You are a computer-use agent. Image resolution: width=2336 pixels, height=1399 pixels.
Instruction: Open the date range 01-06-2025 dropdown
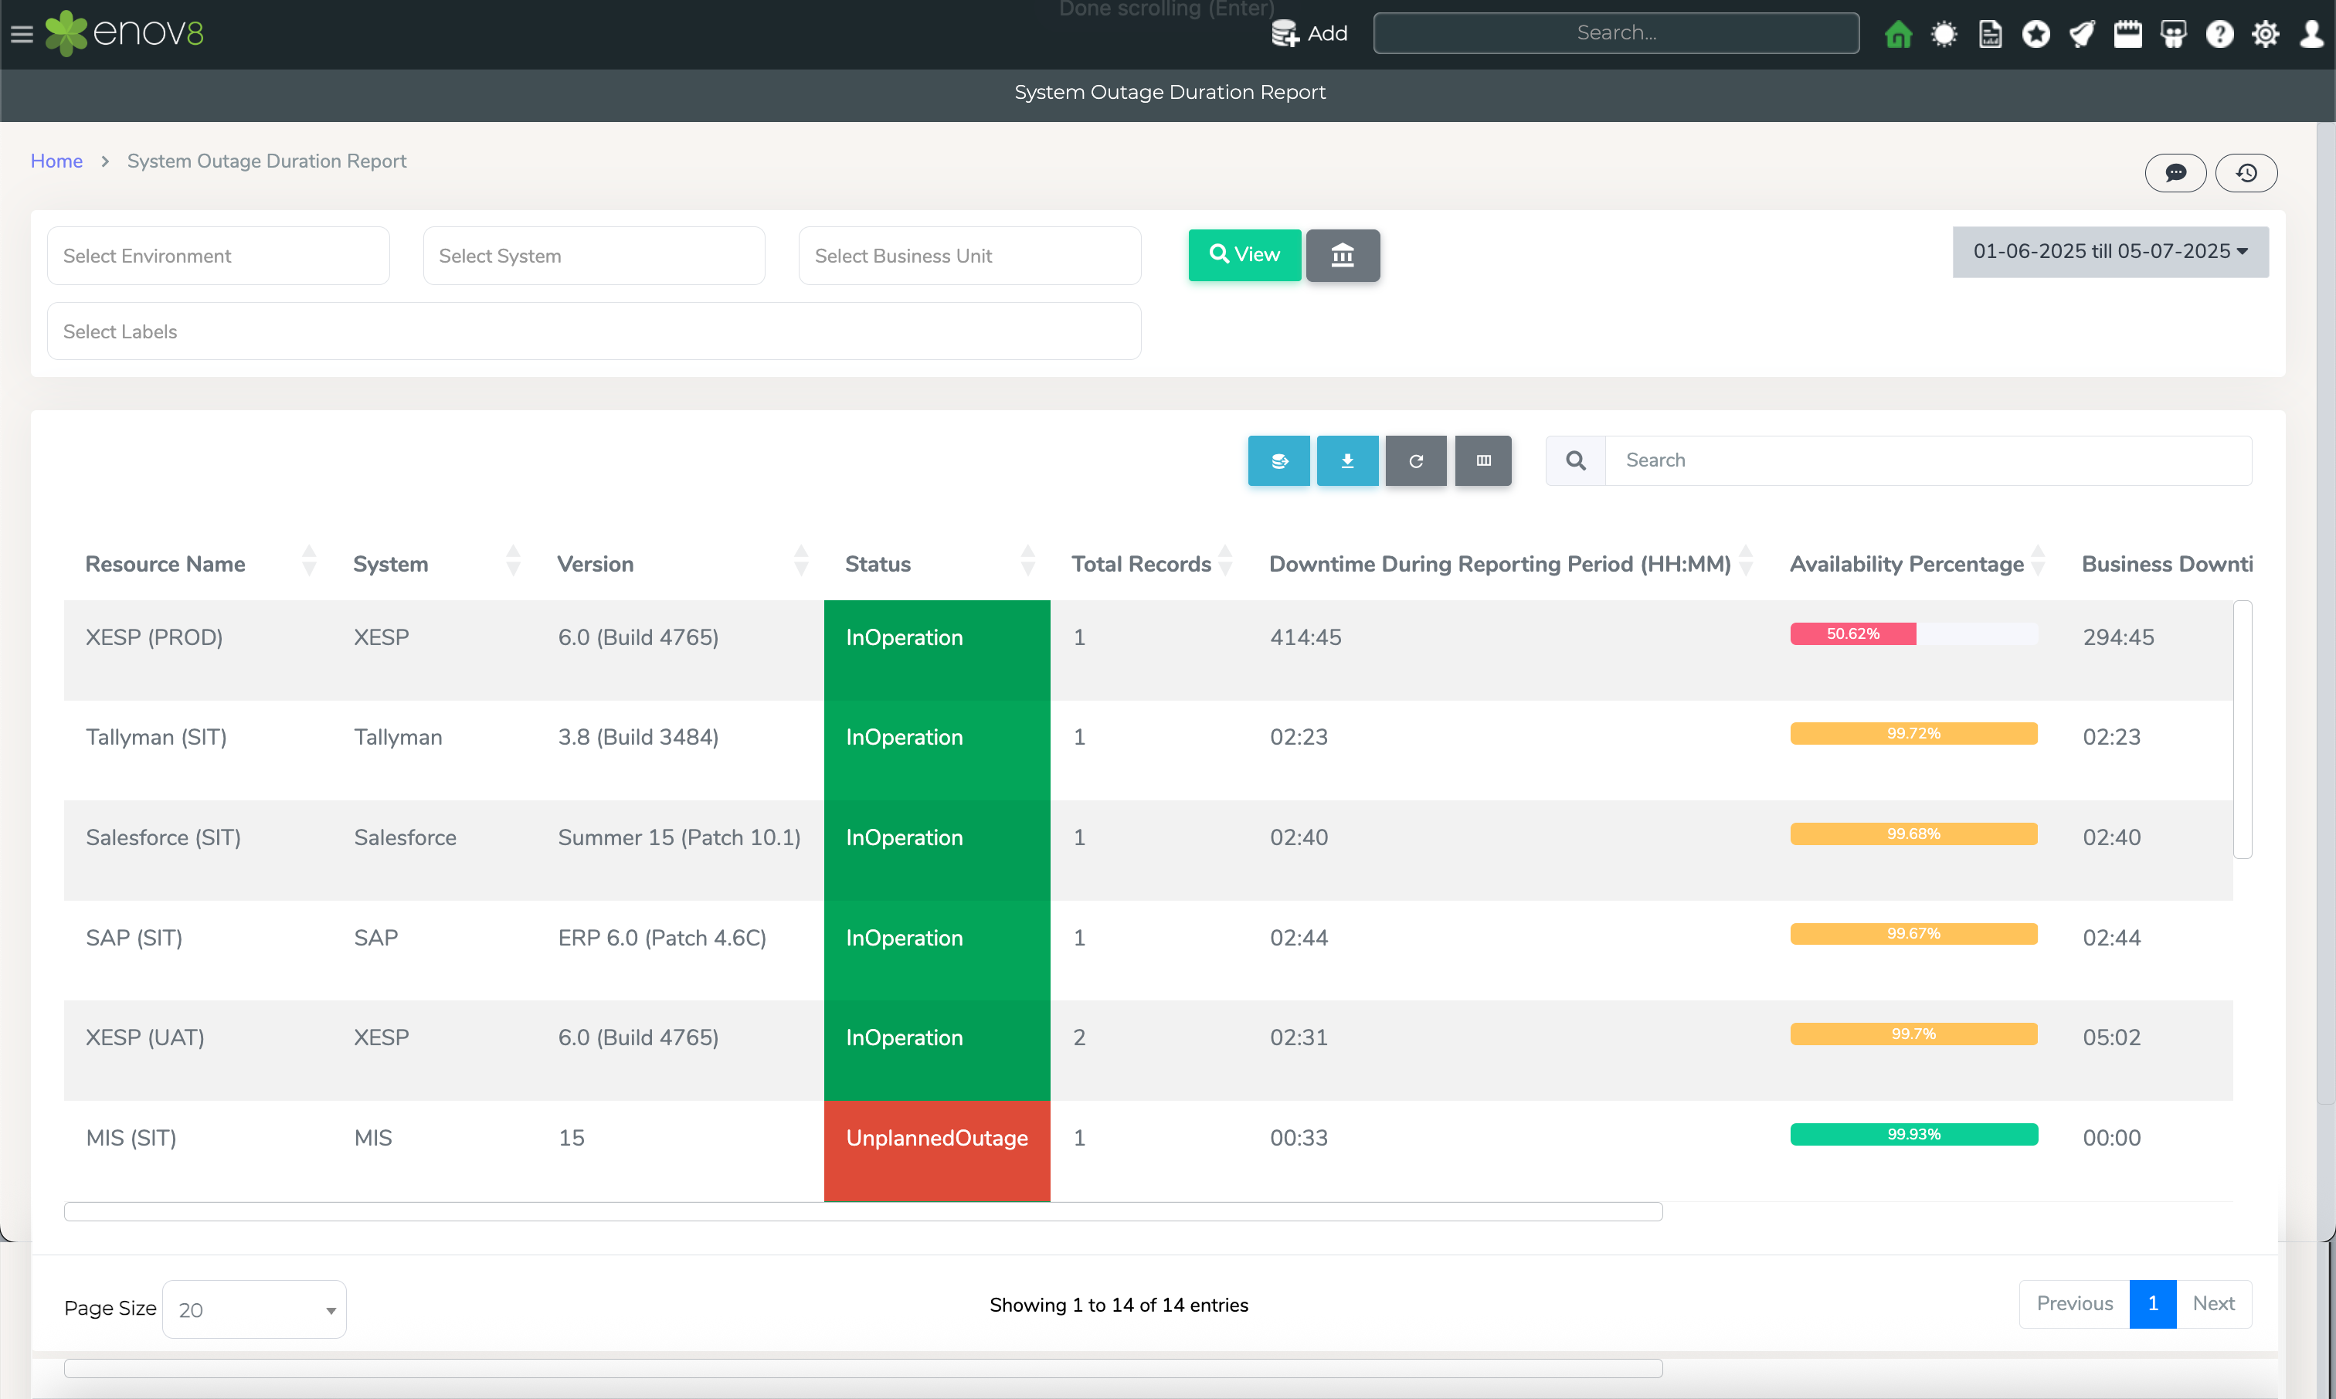tap(2110, 252)
